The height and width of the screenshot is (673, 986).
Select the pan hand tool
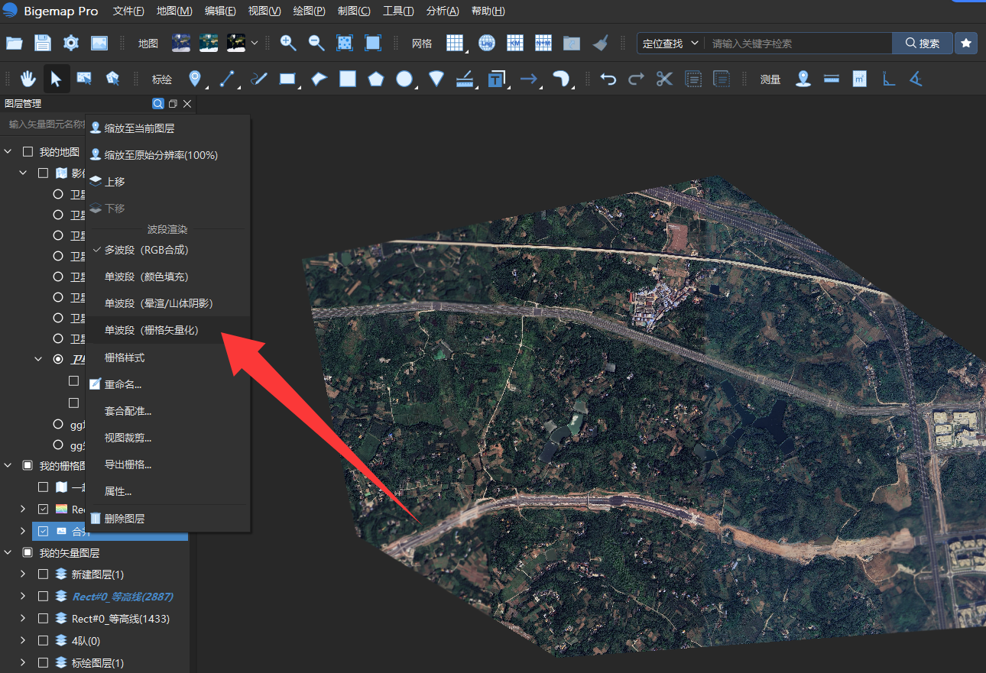pyautogui.click(x=28, y=79)
